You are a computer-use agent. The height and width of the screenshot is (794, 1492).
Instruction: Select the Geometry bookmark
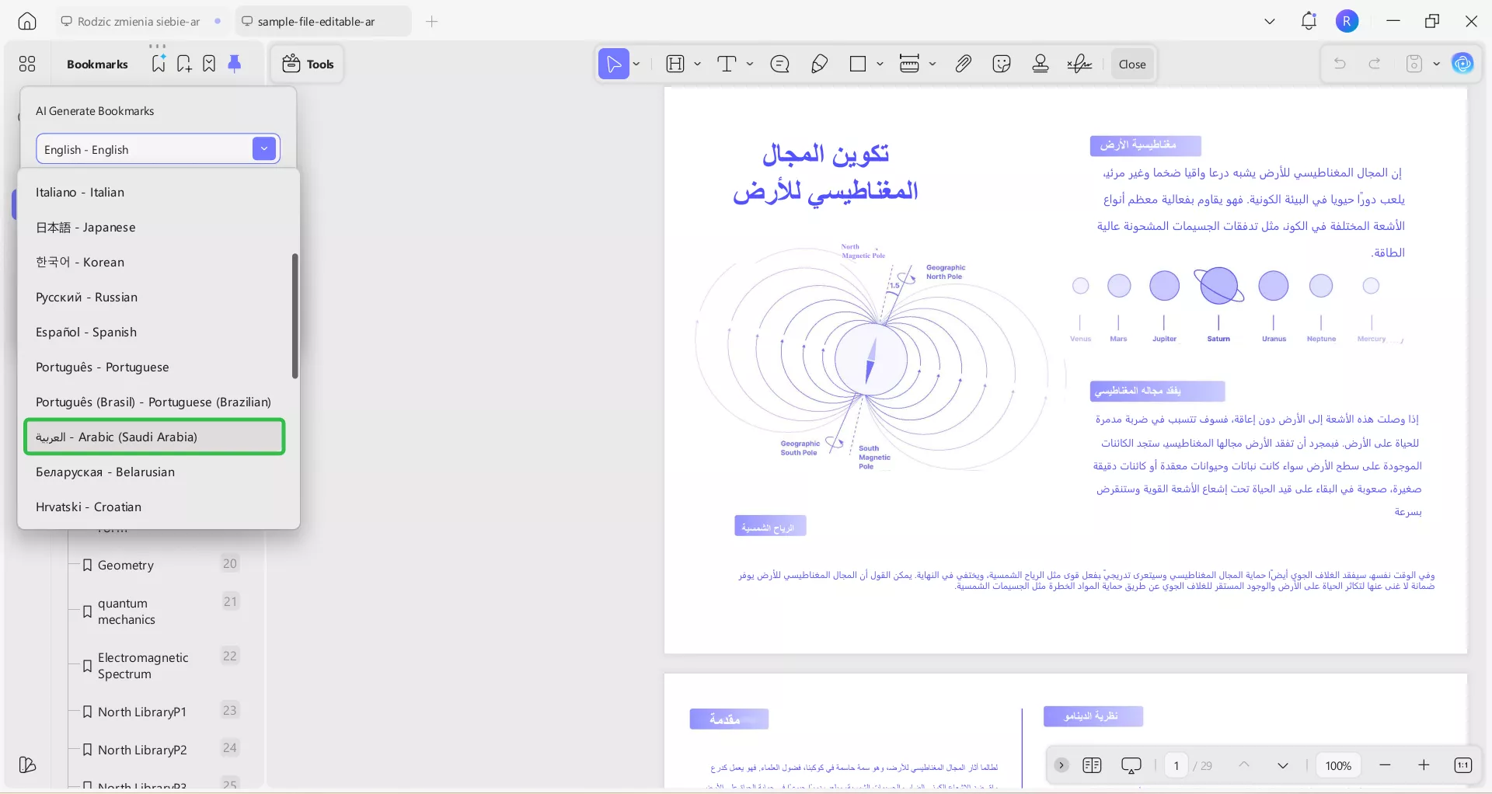click(126, 565)
